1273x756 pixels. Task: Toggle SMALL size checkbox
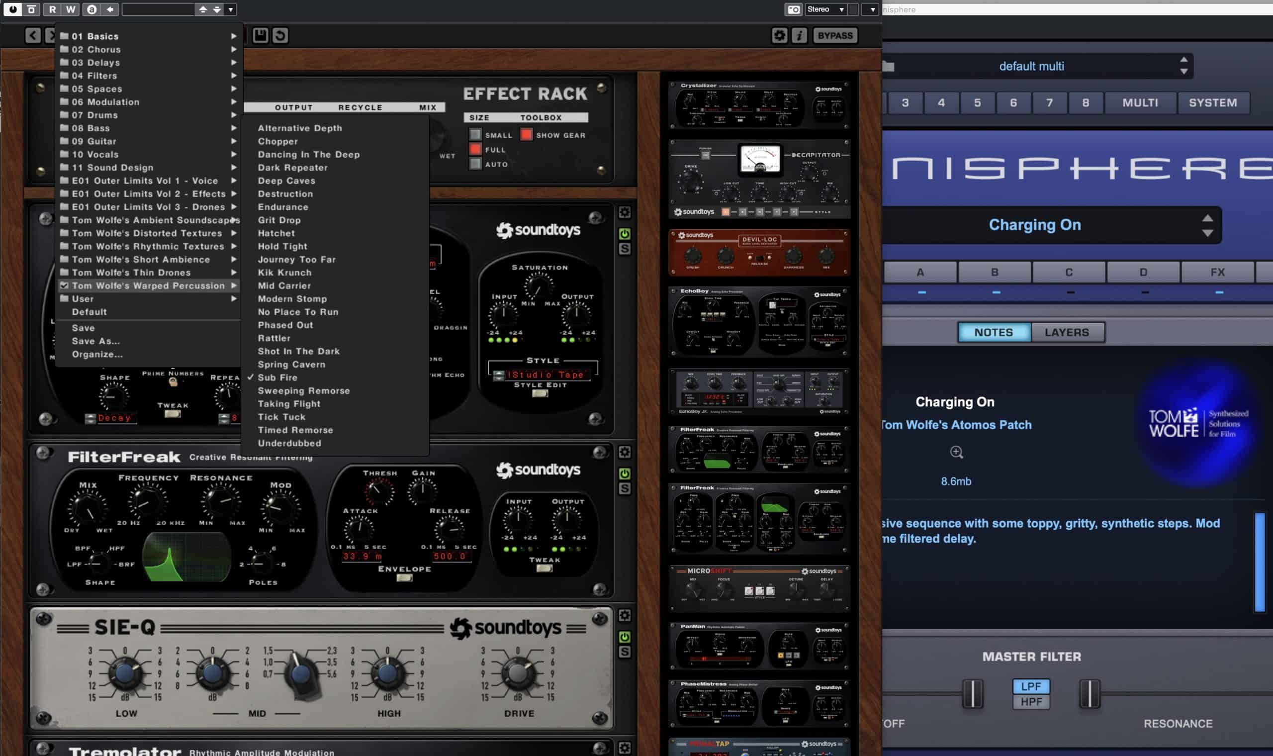475,134
